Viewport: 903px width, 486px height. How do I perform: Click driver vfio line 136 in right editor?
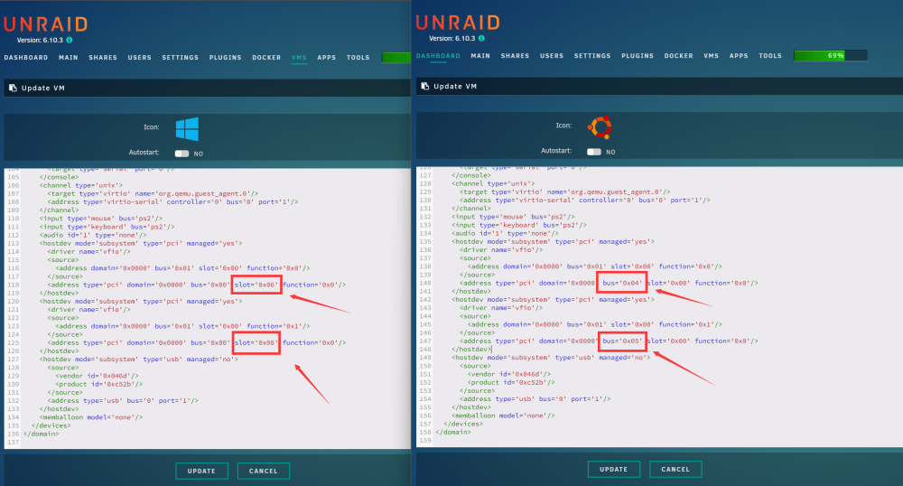pos(501,250)
